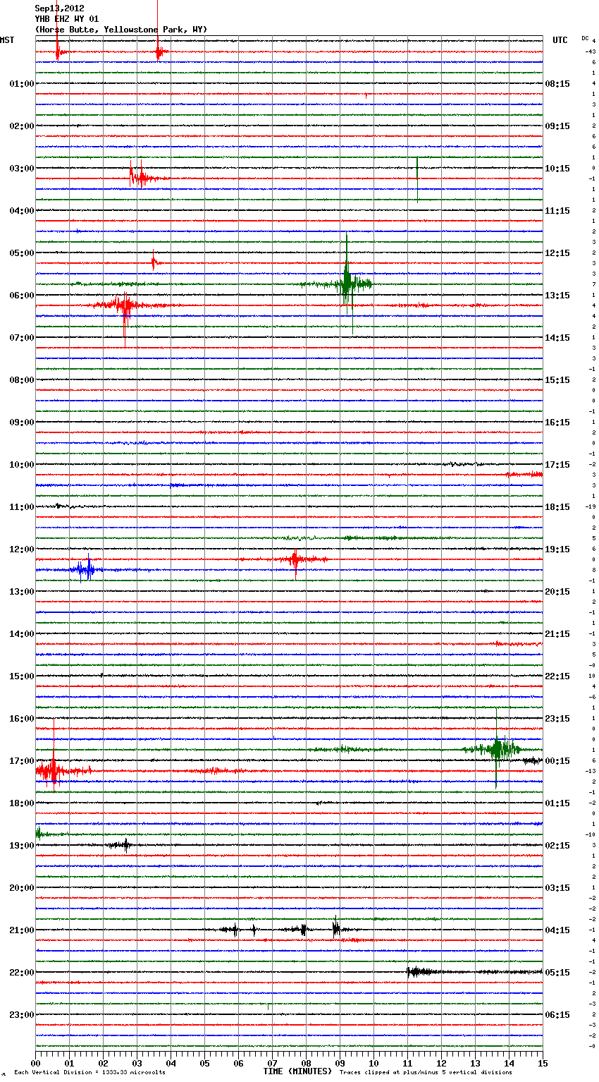Click the '21:15' UTC time label
The height and width of the screenshot is (1082, 599).
[557, 634]
